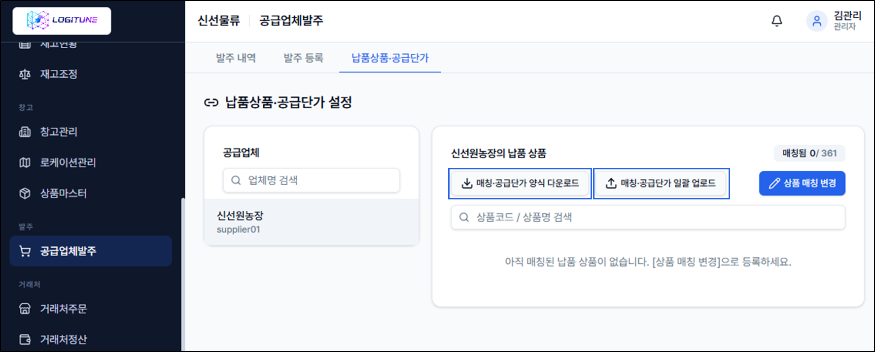Select 공급업체발주 in the sidebar
This screenshot has height=352, width=875.
pyautogui.click(x=91, y=251)
